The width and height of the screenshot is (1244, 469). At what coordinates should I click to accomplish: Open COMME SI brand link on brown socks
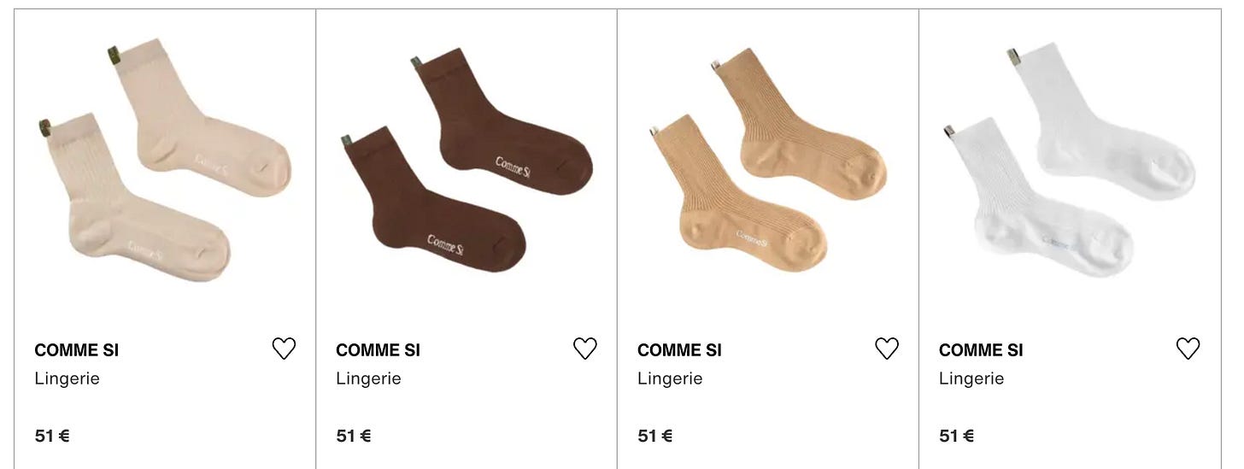click(378, 350)
